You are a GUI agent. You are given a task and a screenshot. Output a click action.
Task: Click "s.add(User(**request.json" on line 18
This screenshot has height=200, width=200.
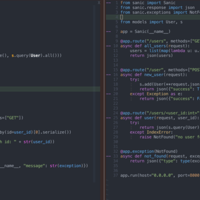pos(169,84)
